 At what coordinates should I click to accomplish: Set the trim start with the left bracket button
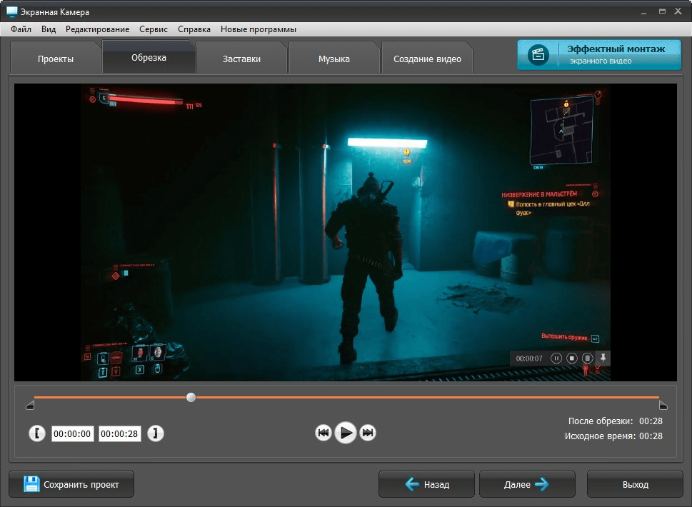pyautogui.click(x=37, y=433)
